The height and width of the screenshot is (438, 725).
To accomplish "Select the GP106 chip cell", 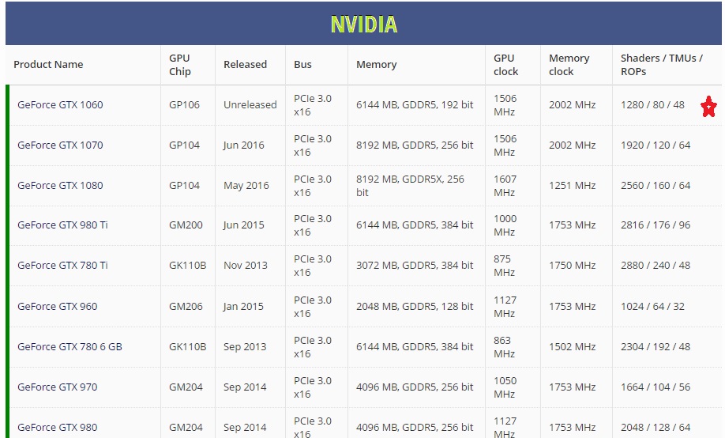I will coord(184,104).
